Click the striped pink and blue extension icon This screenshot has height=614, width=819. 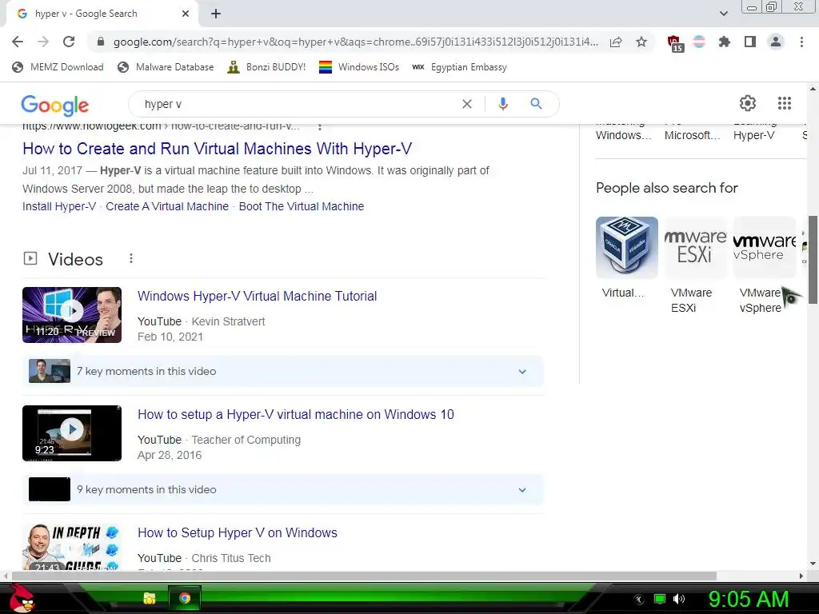coord(699,42)
